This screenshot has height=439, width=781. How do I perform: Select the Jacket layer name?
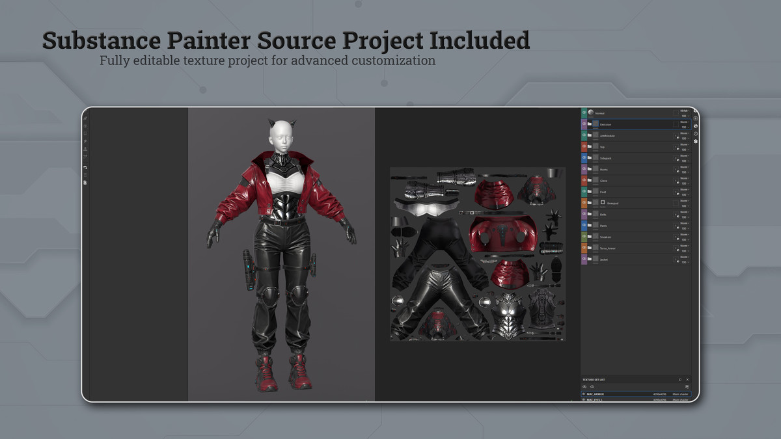point(604,259)
